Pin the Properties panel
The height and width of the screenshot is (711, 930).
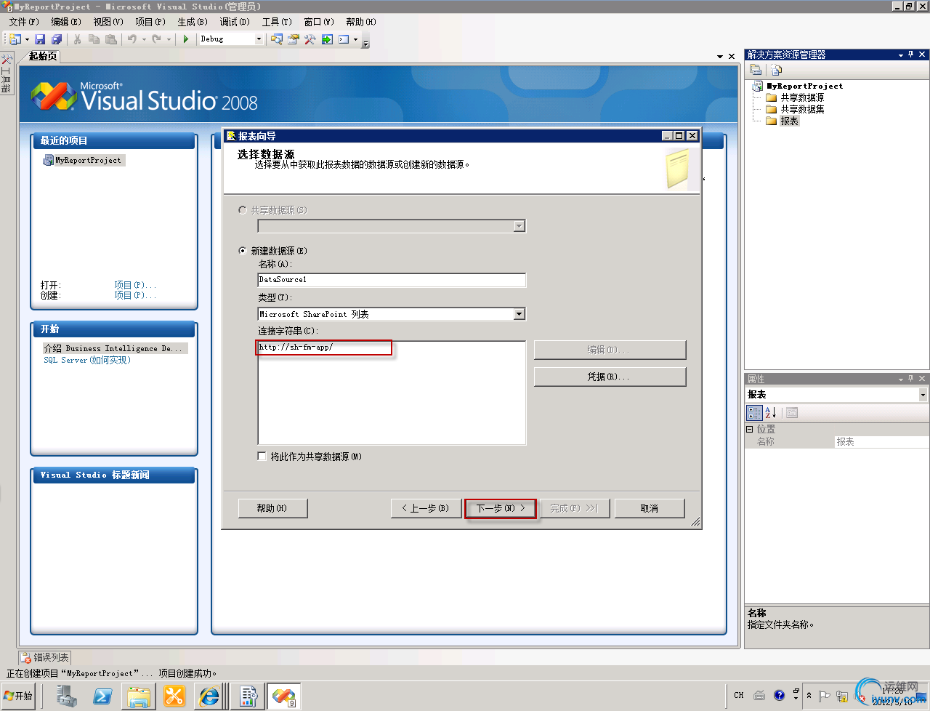tap(911, 379)
